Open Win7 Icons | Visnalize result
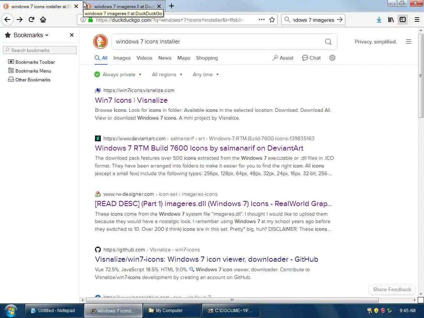Image resolution: width=424 pixels, height=318 pixels. pos(131,100)
